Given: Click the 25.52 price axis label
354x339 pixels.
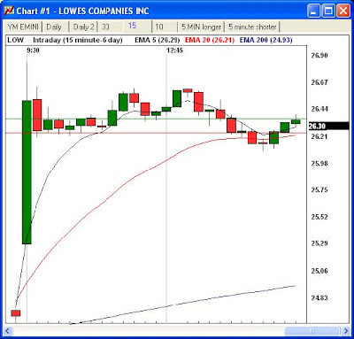Looking at the screenshot, I should pos(319,217).
